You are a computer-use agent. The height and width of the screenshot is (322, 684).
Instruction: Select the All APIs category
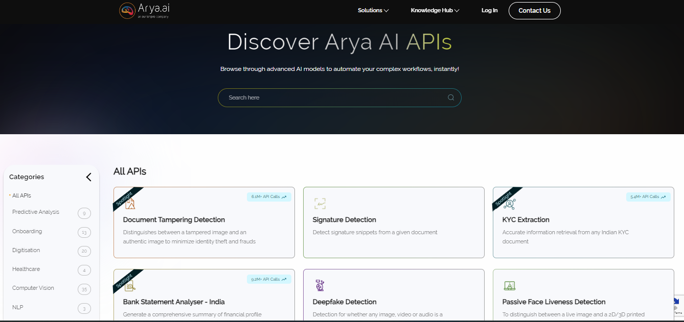[21, 195]
